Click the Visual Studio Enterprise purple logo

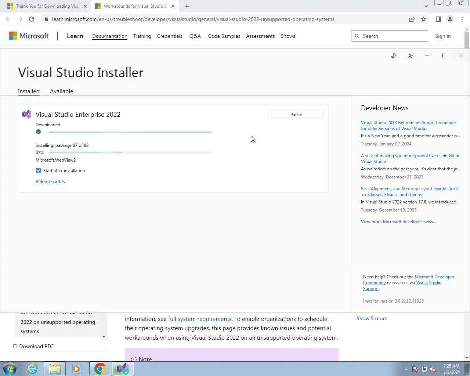tap(27, 114)
